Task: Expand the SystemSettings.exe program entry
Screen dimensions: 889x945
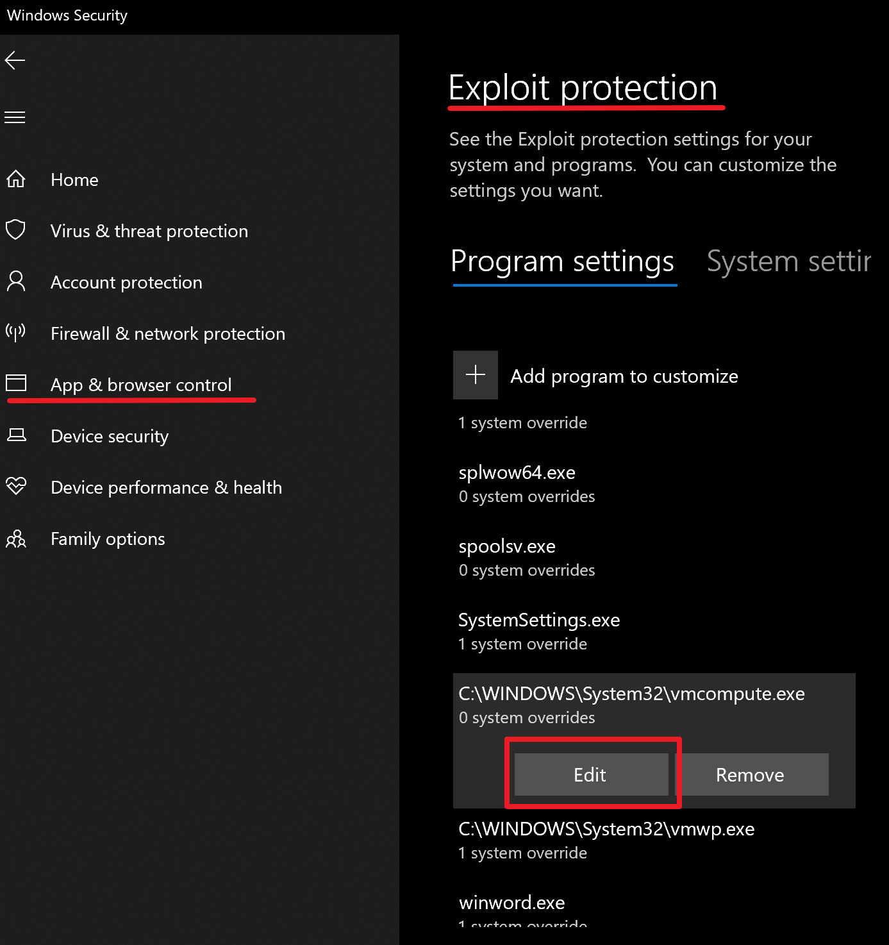Action: [538, 631]
